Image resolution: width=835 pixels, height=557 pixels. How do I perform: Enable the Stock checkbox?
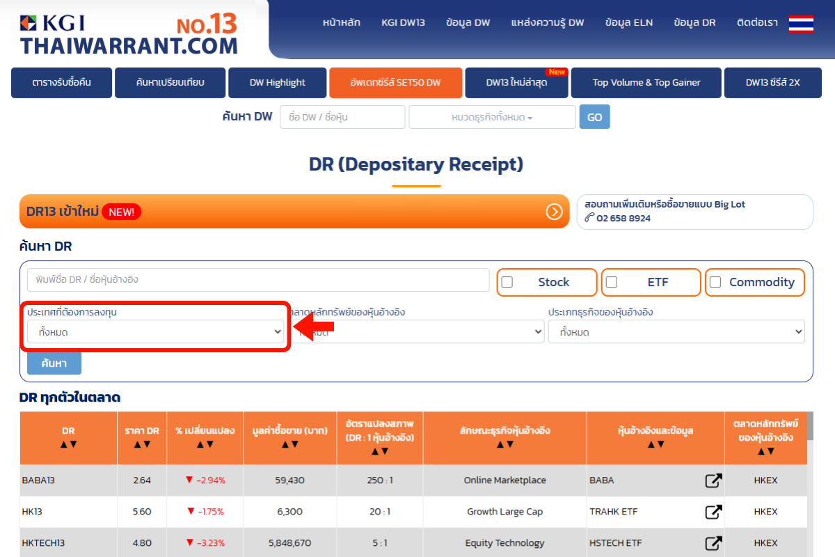tap(507, 282)
